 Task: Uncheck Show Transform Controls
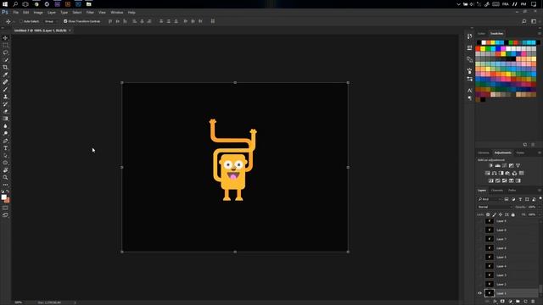pyautogui.click(x=65, y=21)
